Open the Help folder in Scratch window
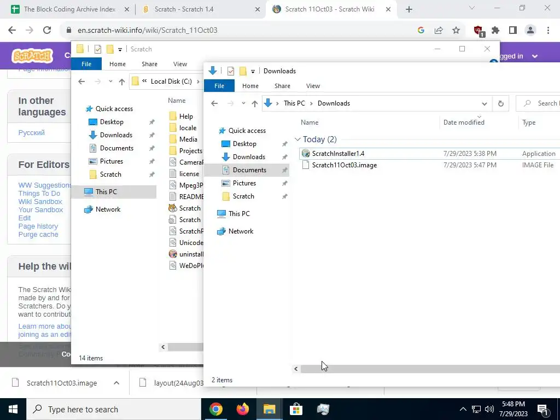The image size is (560, 420). 186,116
